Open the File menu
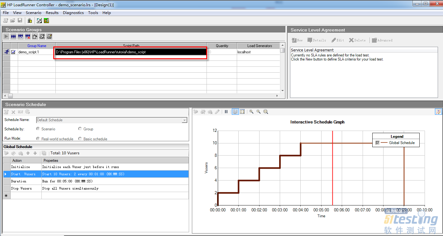Viewport: 443px width, 236px height. pos(6,13)
